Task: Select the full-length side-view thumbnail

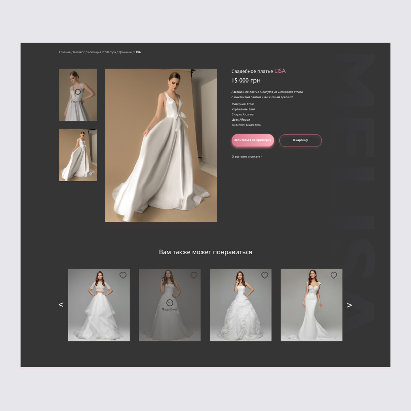Action: [x=78, y=155]
